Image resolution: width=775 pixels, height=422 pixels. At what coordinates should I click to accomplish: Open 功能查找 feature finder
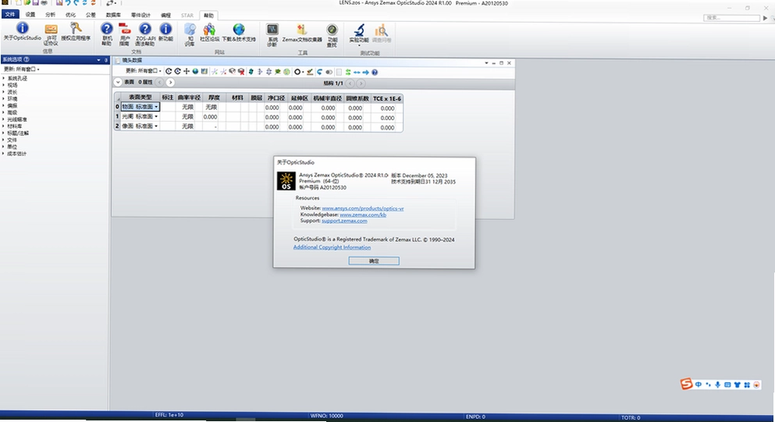tap(332, 34)
